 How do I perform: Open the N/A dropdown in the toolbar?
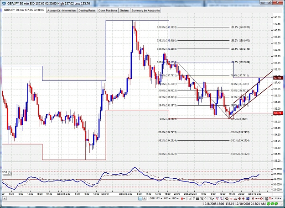click(278, 198)
